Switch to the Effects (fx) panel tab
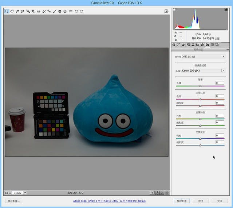The width and height of the screenshot is (233, 208). click(202, 45)
